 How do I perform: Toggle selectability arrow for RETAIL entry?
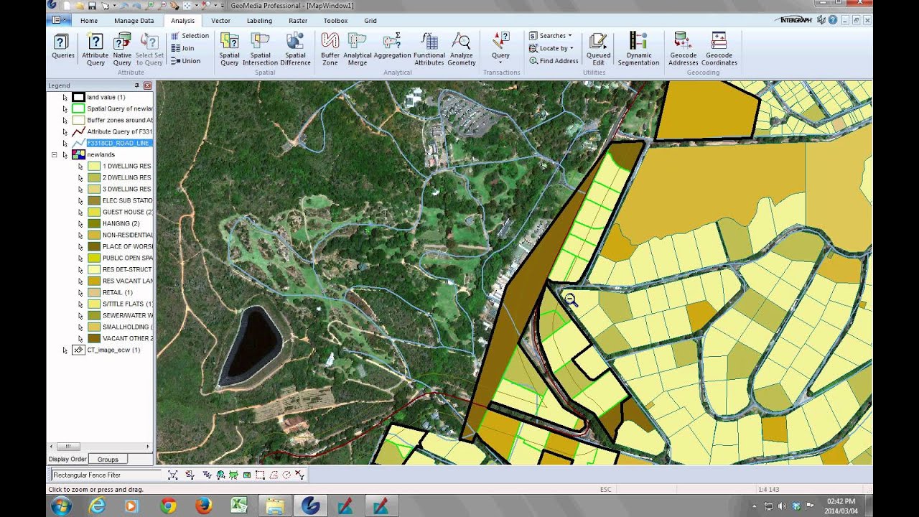(x=80, y=293)
